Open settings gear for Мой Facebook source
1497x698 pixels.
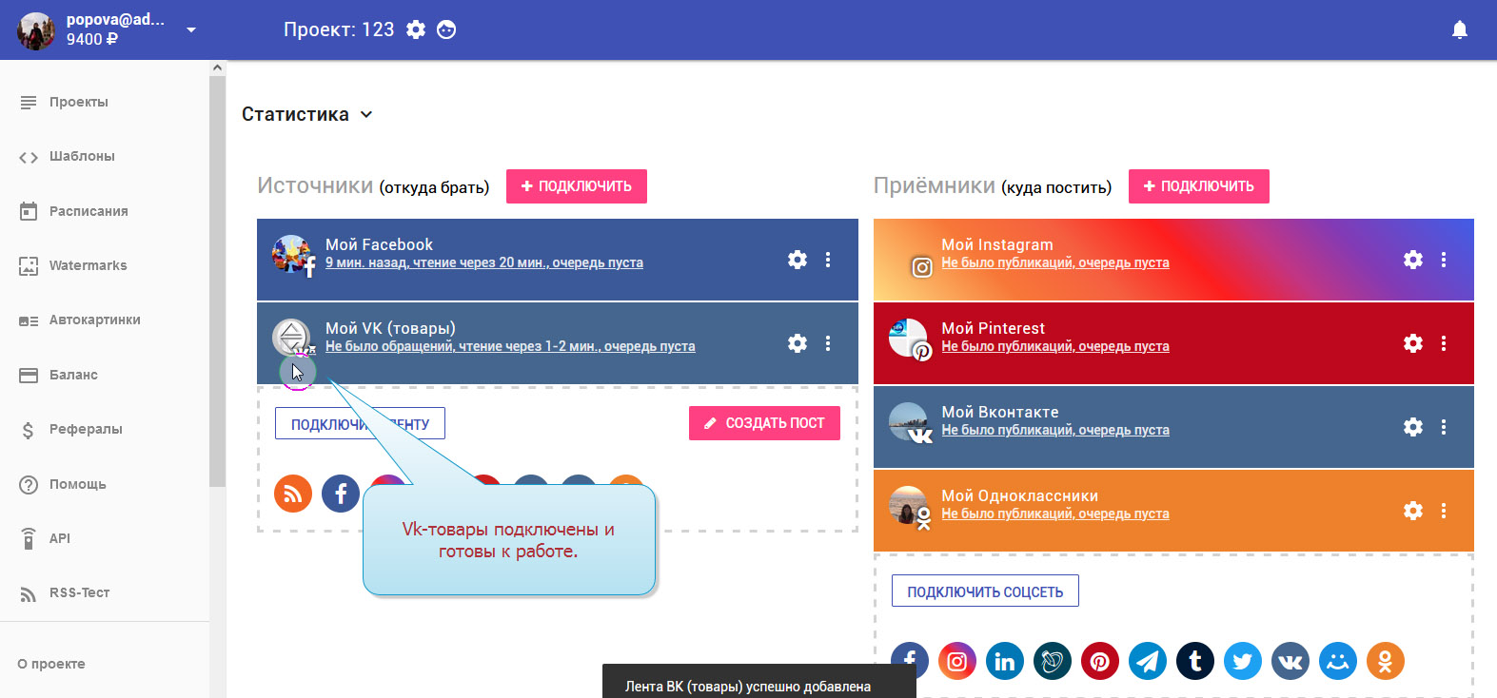coord(798,260)
